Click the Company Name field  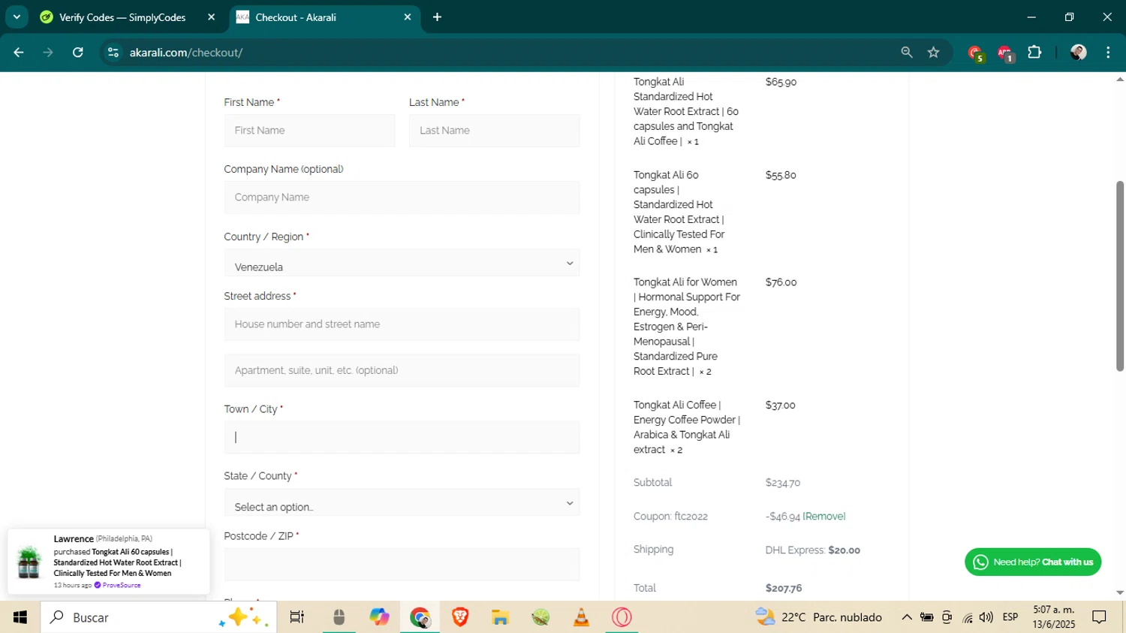pos(402,197)
